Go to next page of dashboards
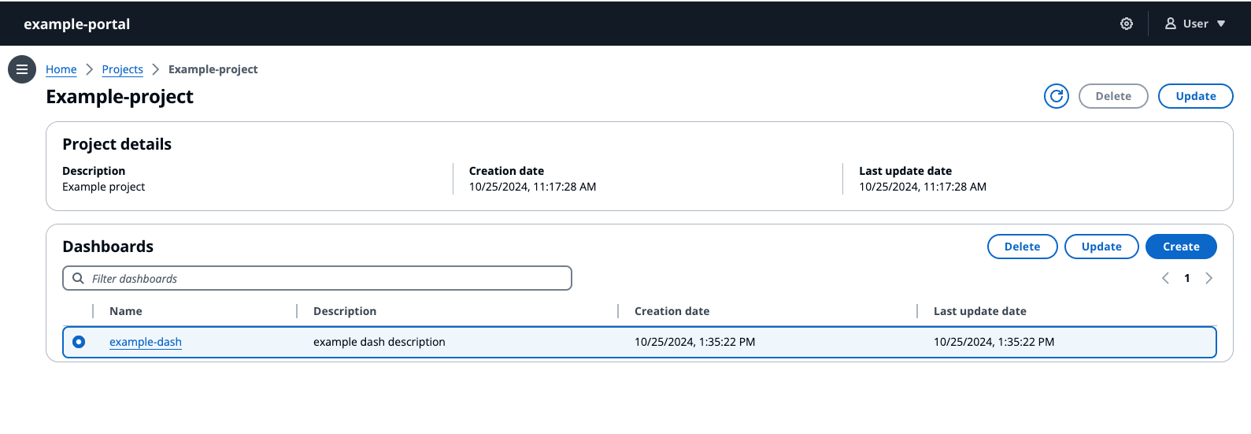The width and height of the screenshot is (1251, 434). coord(1209,278)
